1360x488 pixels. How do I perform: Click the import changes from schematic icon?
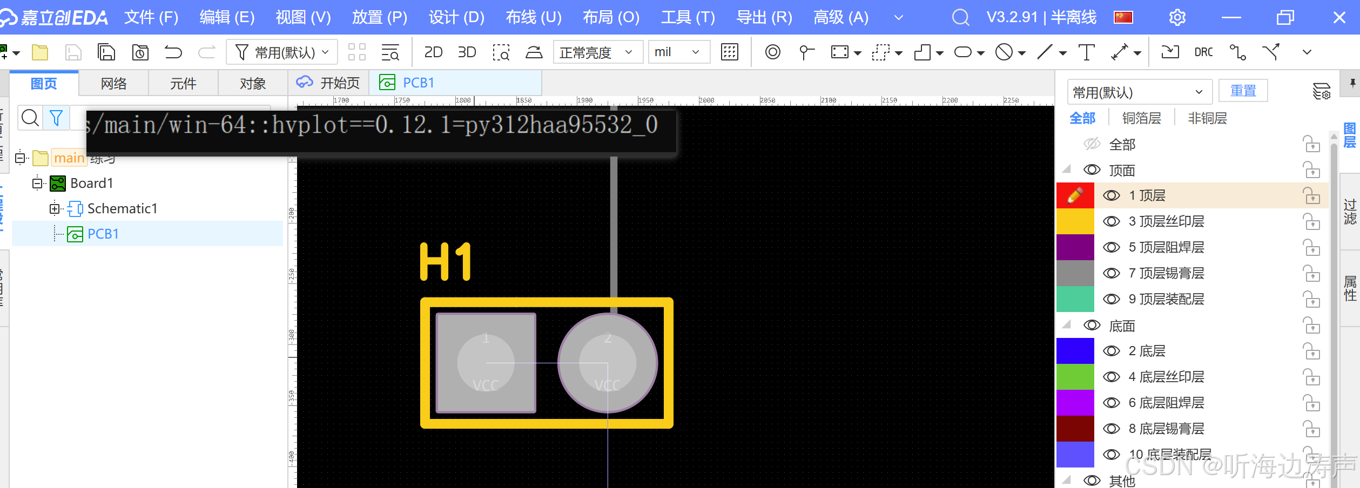1170,52
